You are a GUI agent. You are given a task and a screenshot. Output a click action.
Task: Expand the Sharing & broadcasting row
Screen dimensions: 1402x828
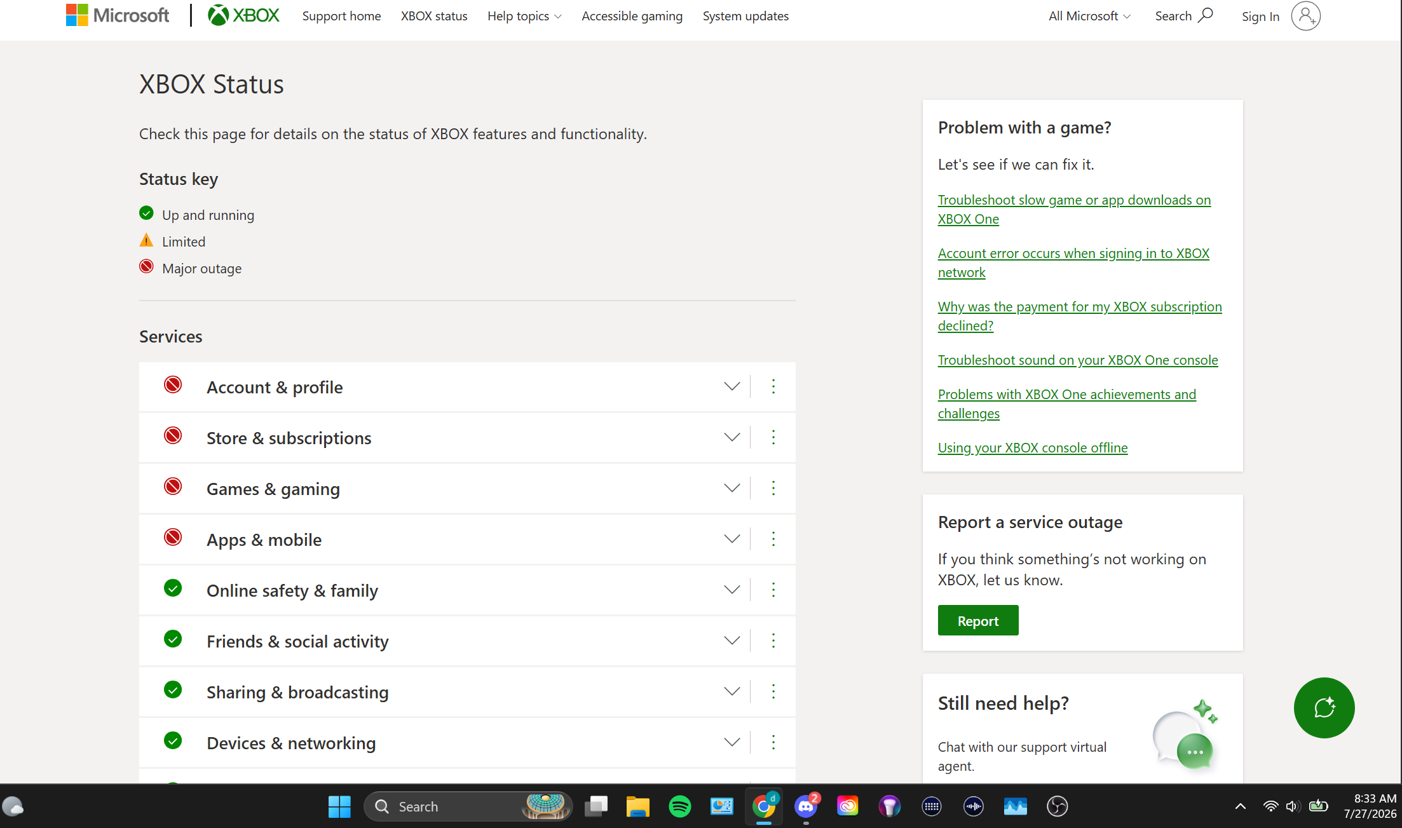[732, 691]
